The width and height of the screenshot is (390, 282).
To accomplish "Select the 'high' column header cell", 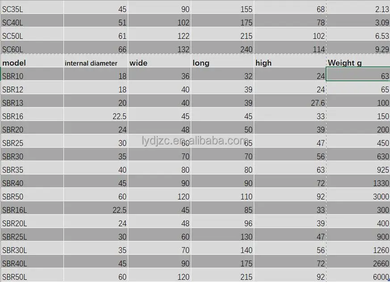I will [289, 63].
